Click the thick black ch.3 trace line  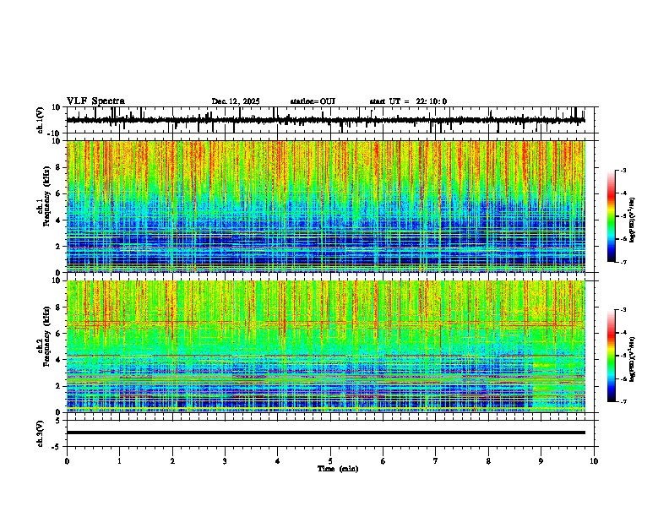click(x=326, y=433)
